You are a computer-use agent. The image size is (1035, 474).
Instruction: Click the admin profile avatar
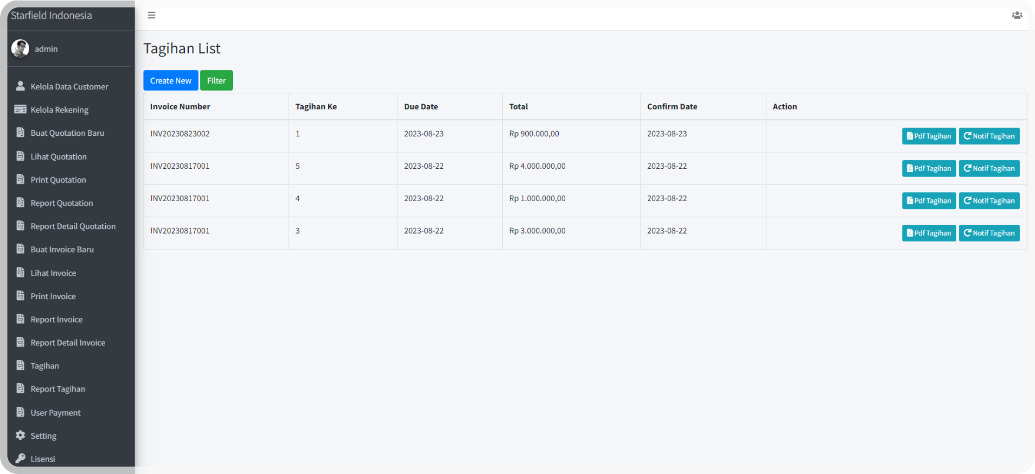point(20,49)
